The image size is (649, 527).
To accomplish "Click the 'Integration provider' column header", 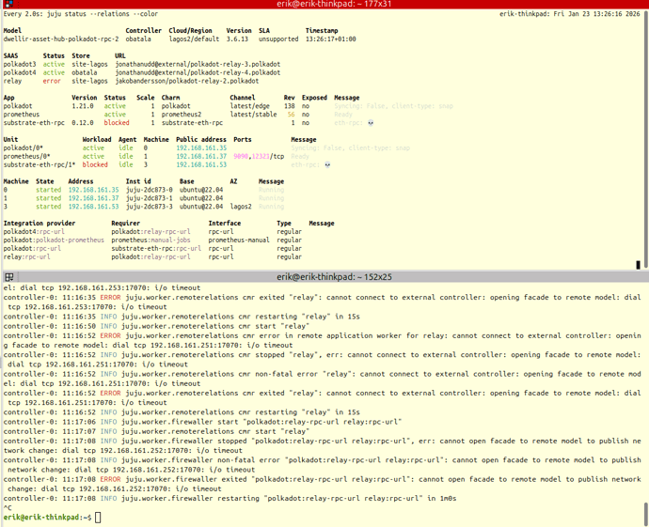I will point(40,224).
